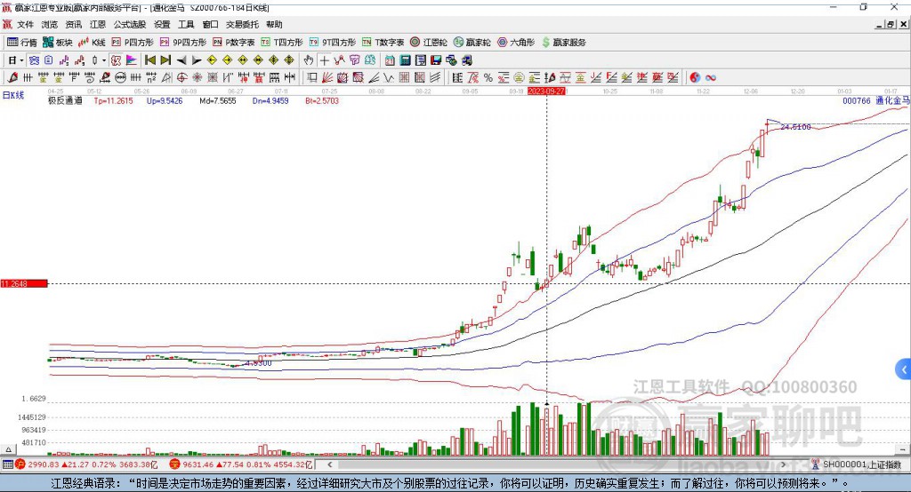Open the 9P四方形 tool

coord(183,43)
